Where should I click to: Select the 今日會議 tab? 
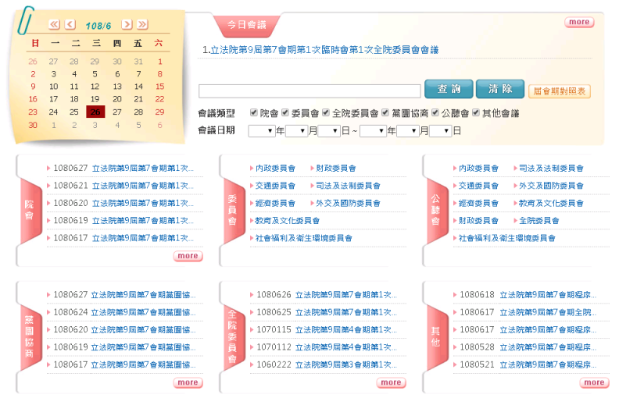(246, 25)
